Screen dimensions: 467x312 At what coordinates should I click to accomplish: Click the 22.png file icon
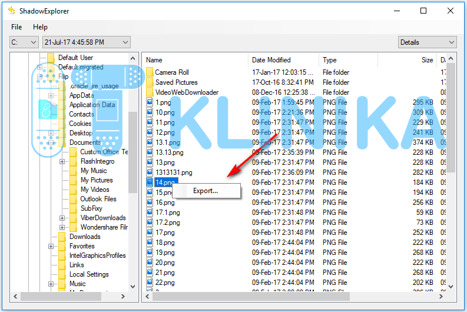click(x=150, y=283)
